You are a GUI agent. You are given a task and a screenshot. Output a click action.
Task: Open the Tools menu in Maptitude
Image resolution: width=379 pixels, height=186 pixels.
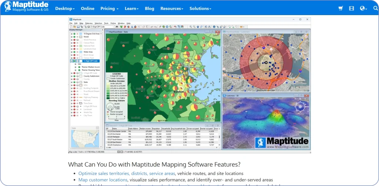106,23
